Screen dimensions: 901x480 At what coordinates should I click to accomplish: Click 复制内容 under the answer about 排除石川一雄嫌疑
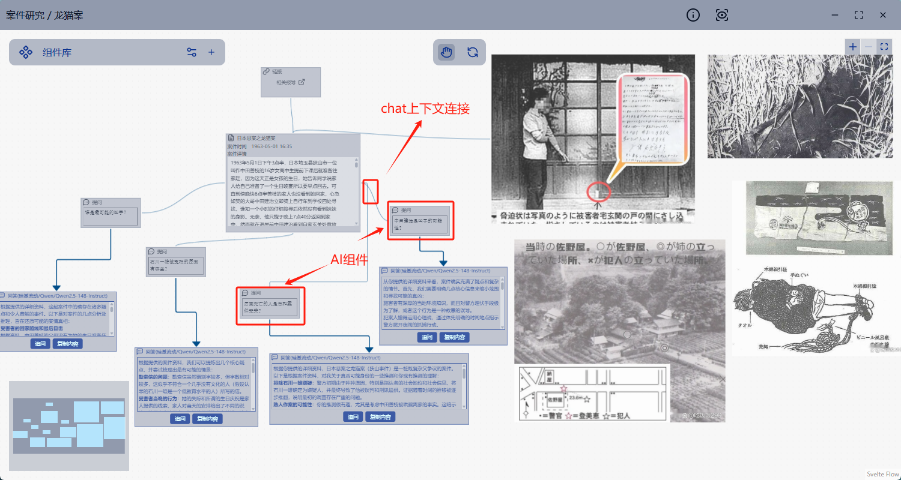pyautogui.click(x=381, y=417)
